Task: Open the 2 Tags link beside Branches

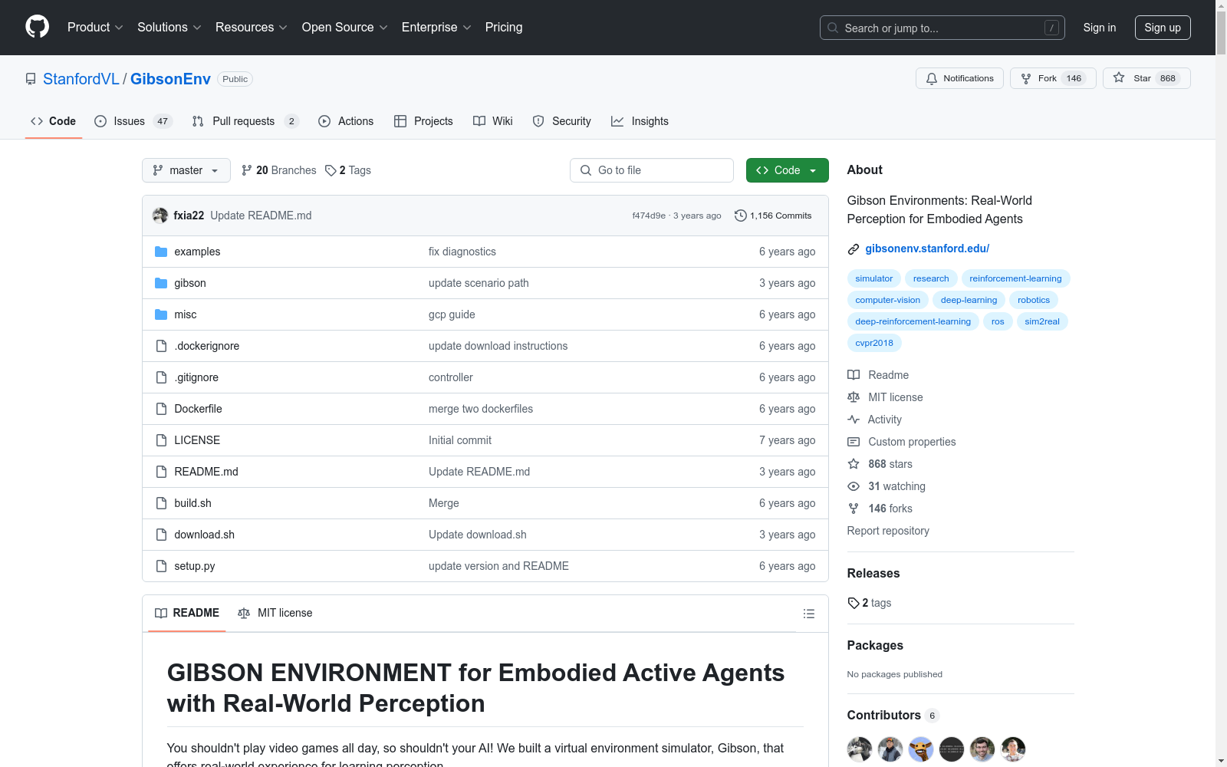Action: tap(348, 170)
